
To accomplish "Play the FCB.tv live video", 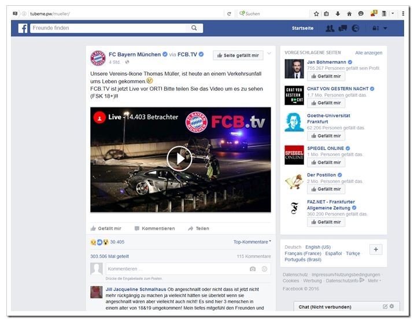I will 179,158.
